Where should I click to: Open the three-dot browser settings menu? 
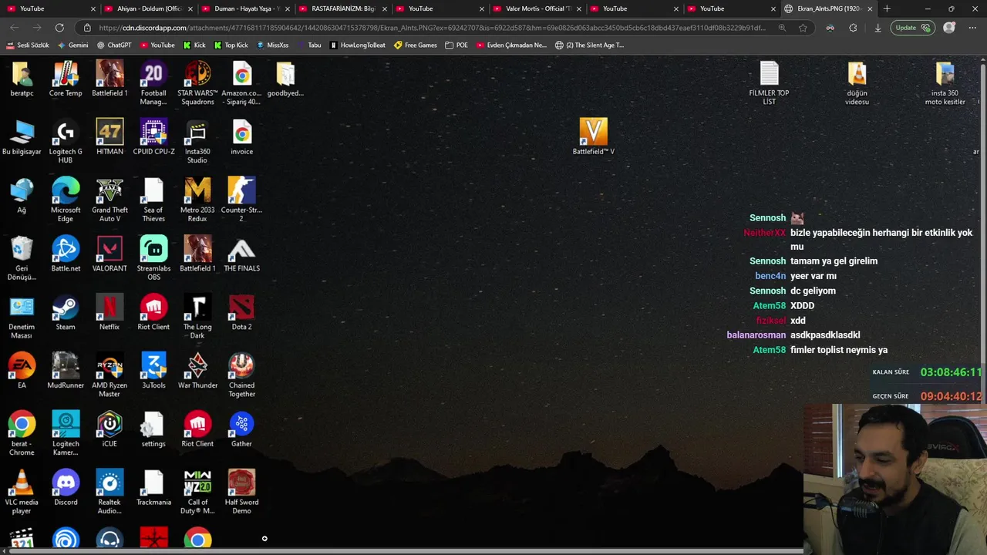click(971, 28)
